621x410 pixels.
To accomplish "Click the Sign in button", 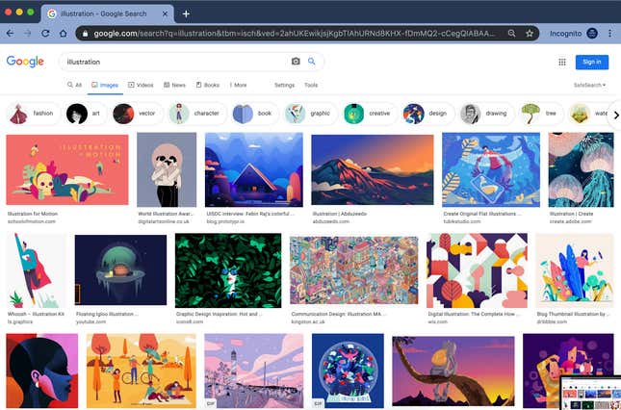I will (x=592, y=63).
